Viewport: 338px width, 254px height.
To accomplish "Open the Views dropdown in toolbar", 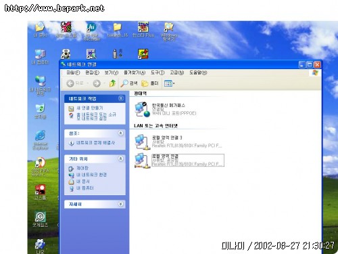I will click(170, 83).
